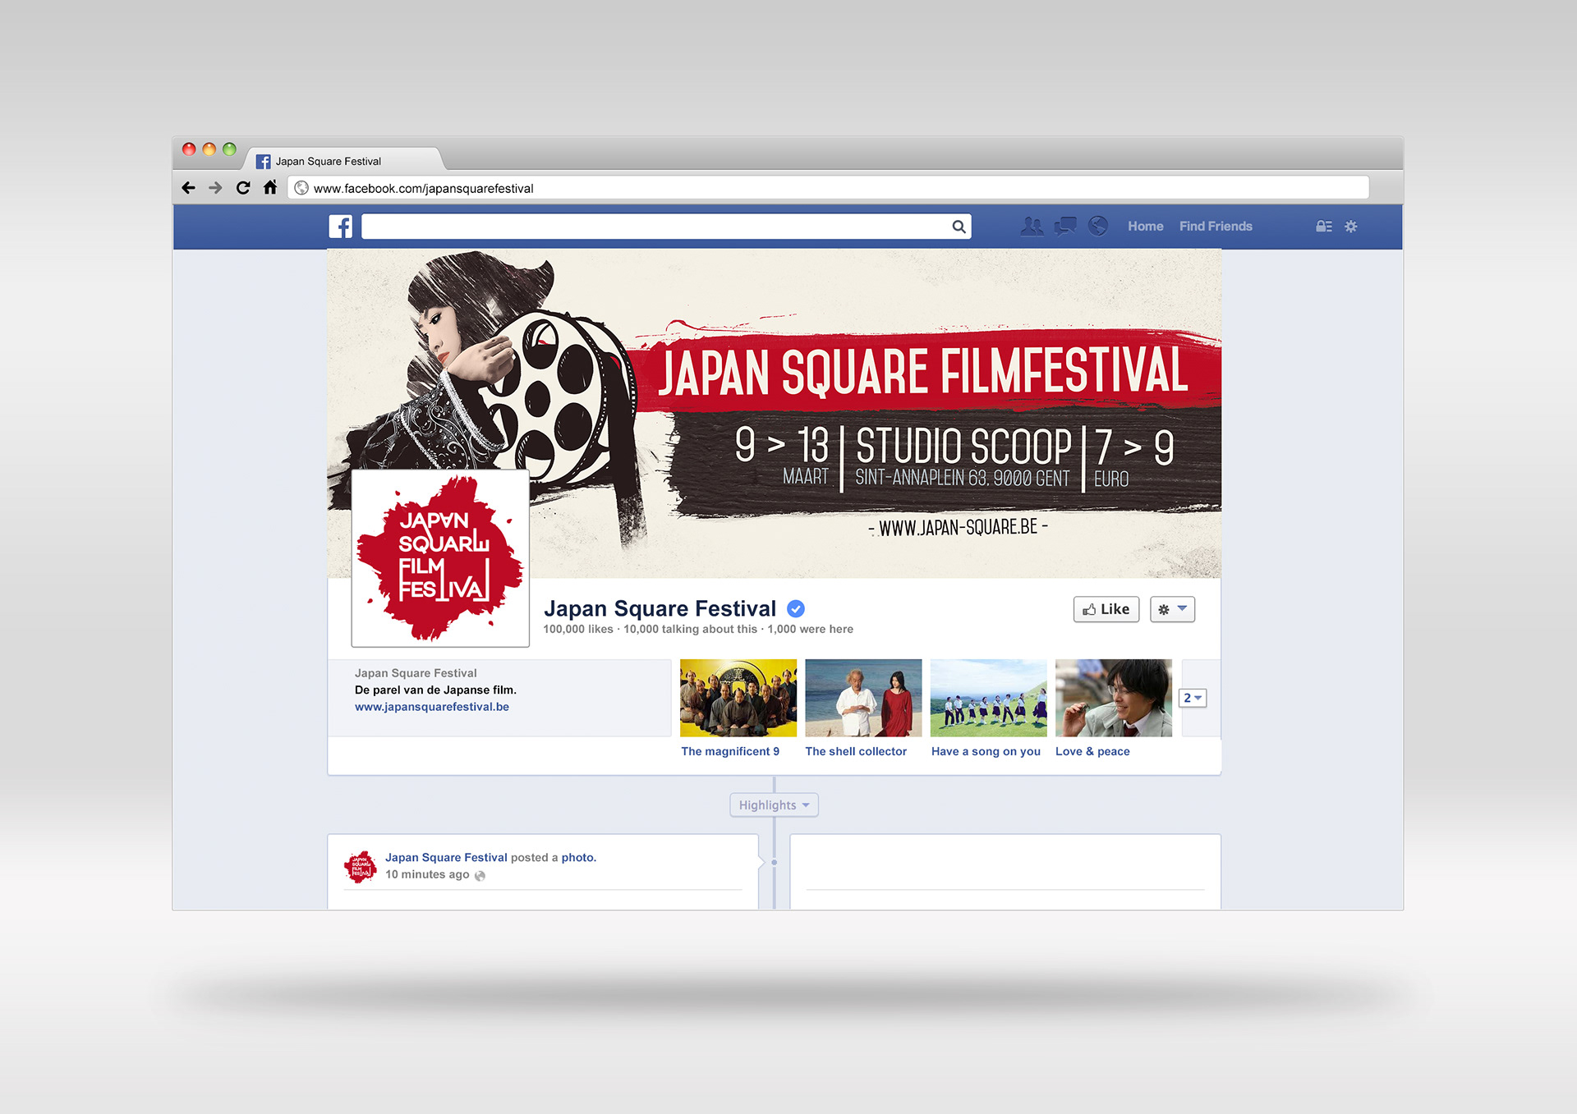Click '1,000 were here' text
Screen dimensions: 1577x1114
(810, 630)
